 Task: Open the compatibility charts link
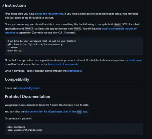click(x=29, y=88)
